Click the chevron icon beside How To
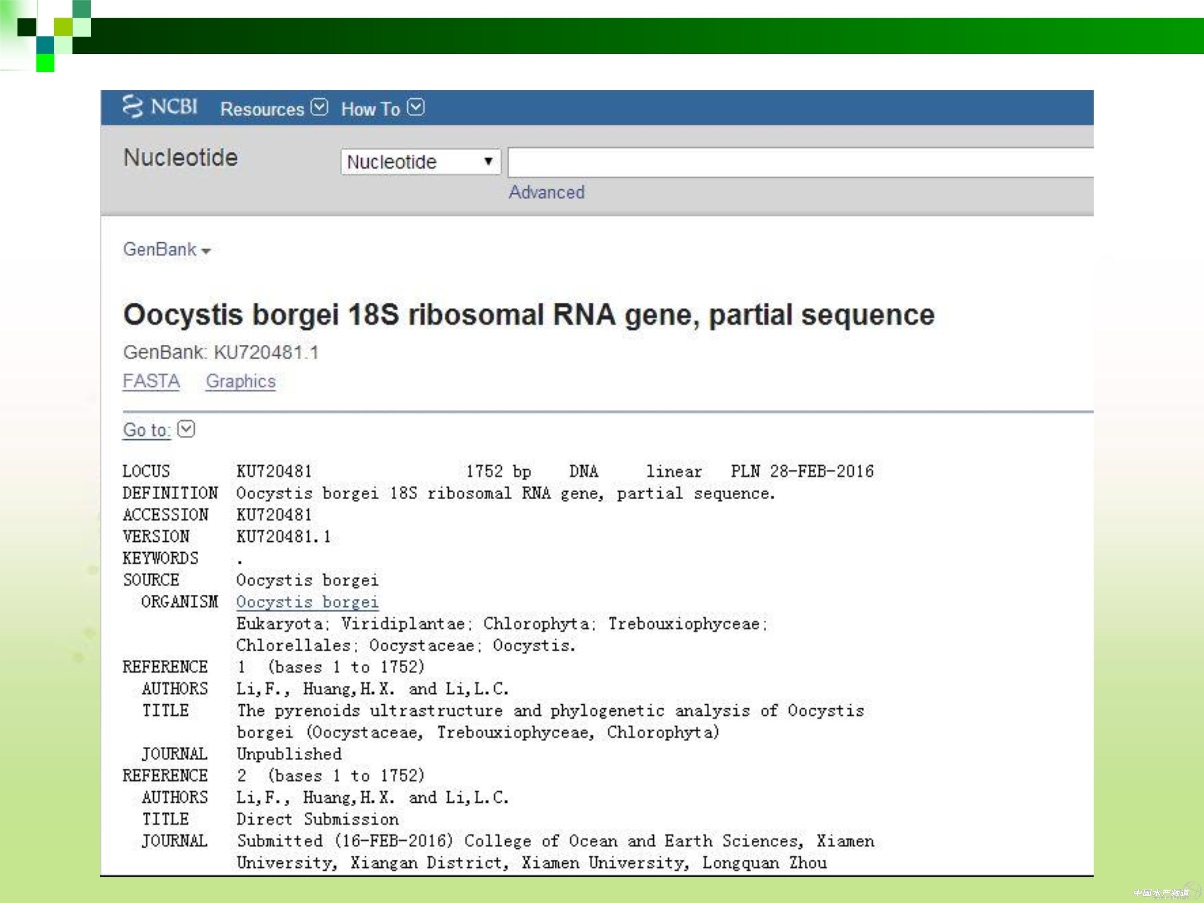The image size is (1204, 903). coord(416,107)
